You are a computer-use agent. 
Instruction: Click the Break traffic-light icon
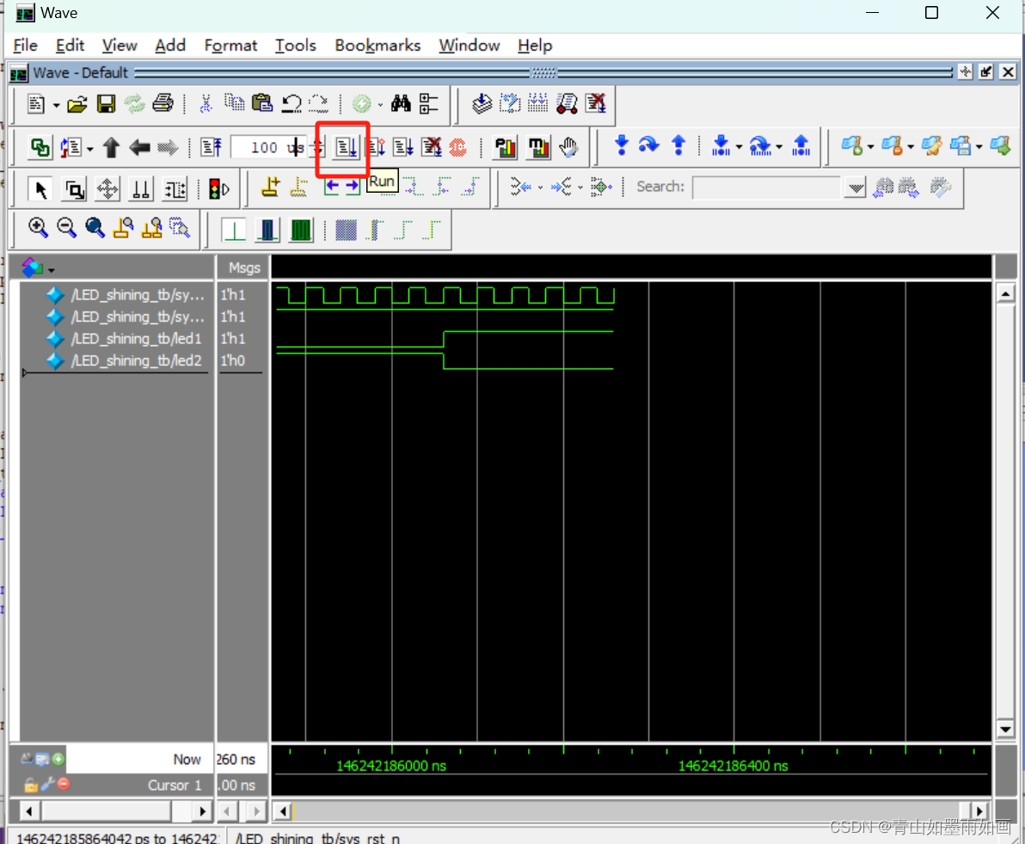(214, 188)
